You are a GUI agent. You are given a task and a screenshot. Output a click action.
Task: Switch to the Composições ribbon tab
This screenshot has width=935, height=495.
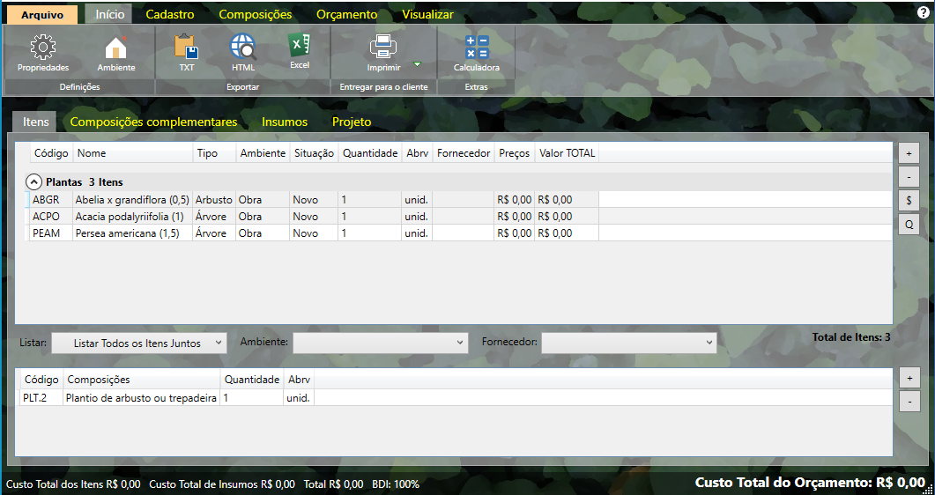255,14
